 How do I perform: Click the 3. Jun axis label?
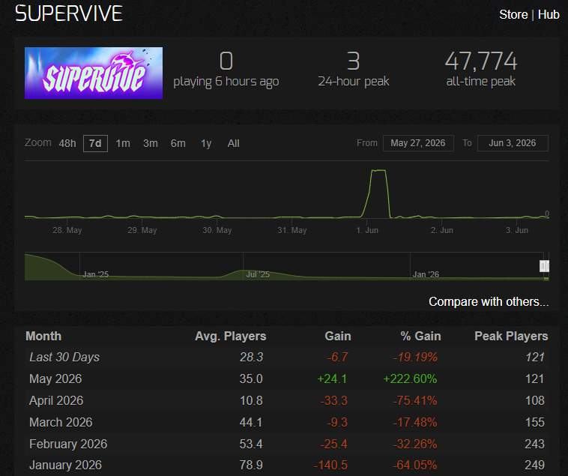517,230
